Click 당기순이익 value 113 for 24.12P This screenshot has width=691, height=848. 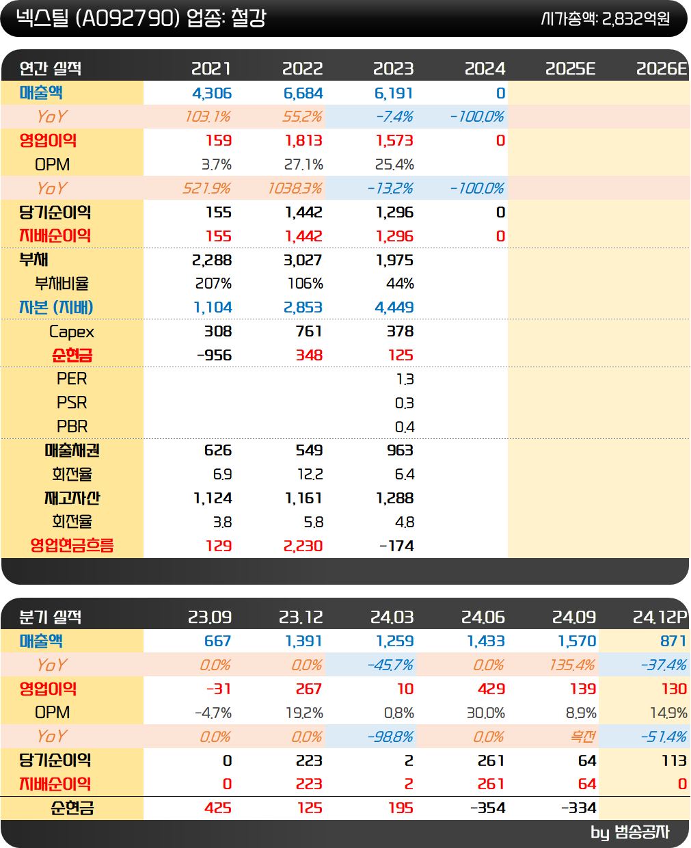[674, 760]
